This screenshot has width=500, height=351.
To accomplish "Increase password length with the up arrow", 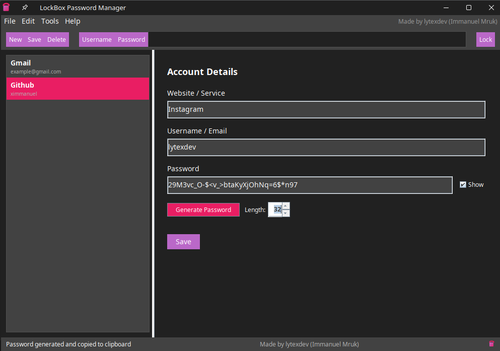I will tap(285, 206).
